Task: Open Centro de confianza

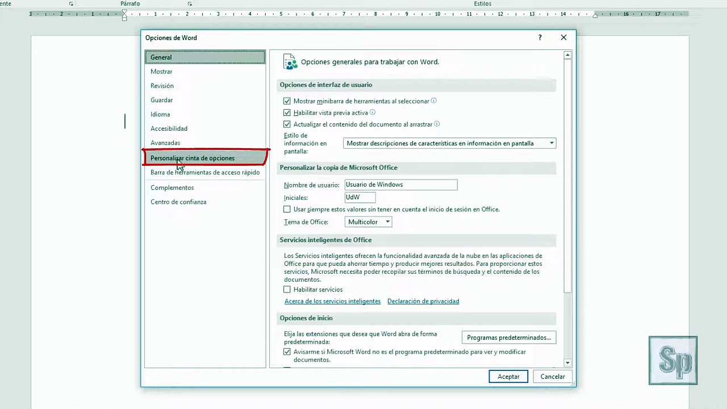Action: [x=205, y=202]
